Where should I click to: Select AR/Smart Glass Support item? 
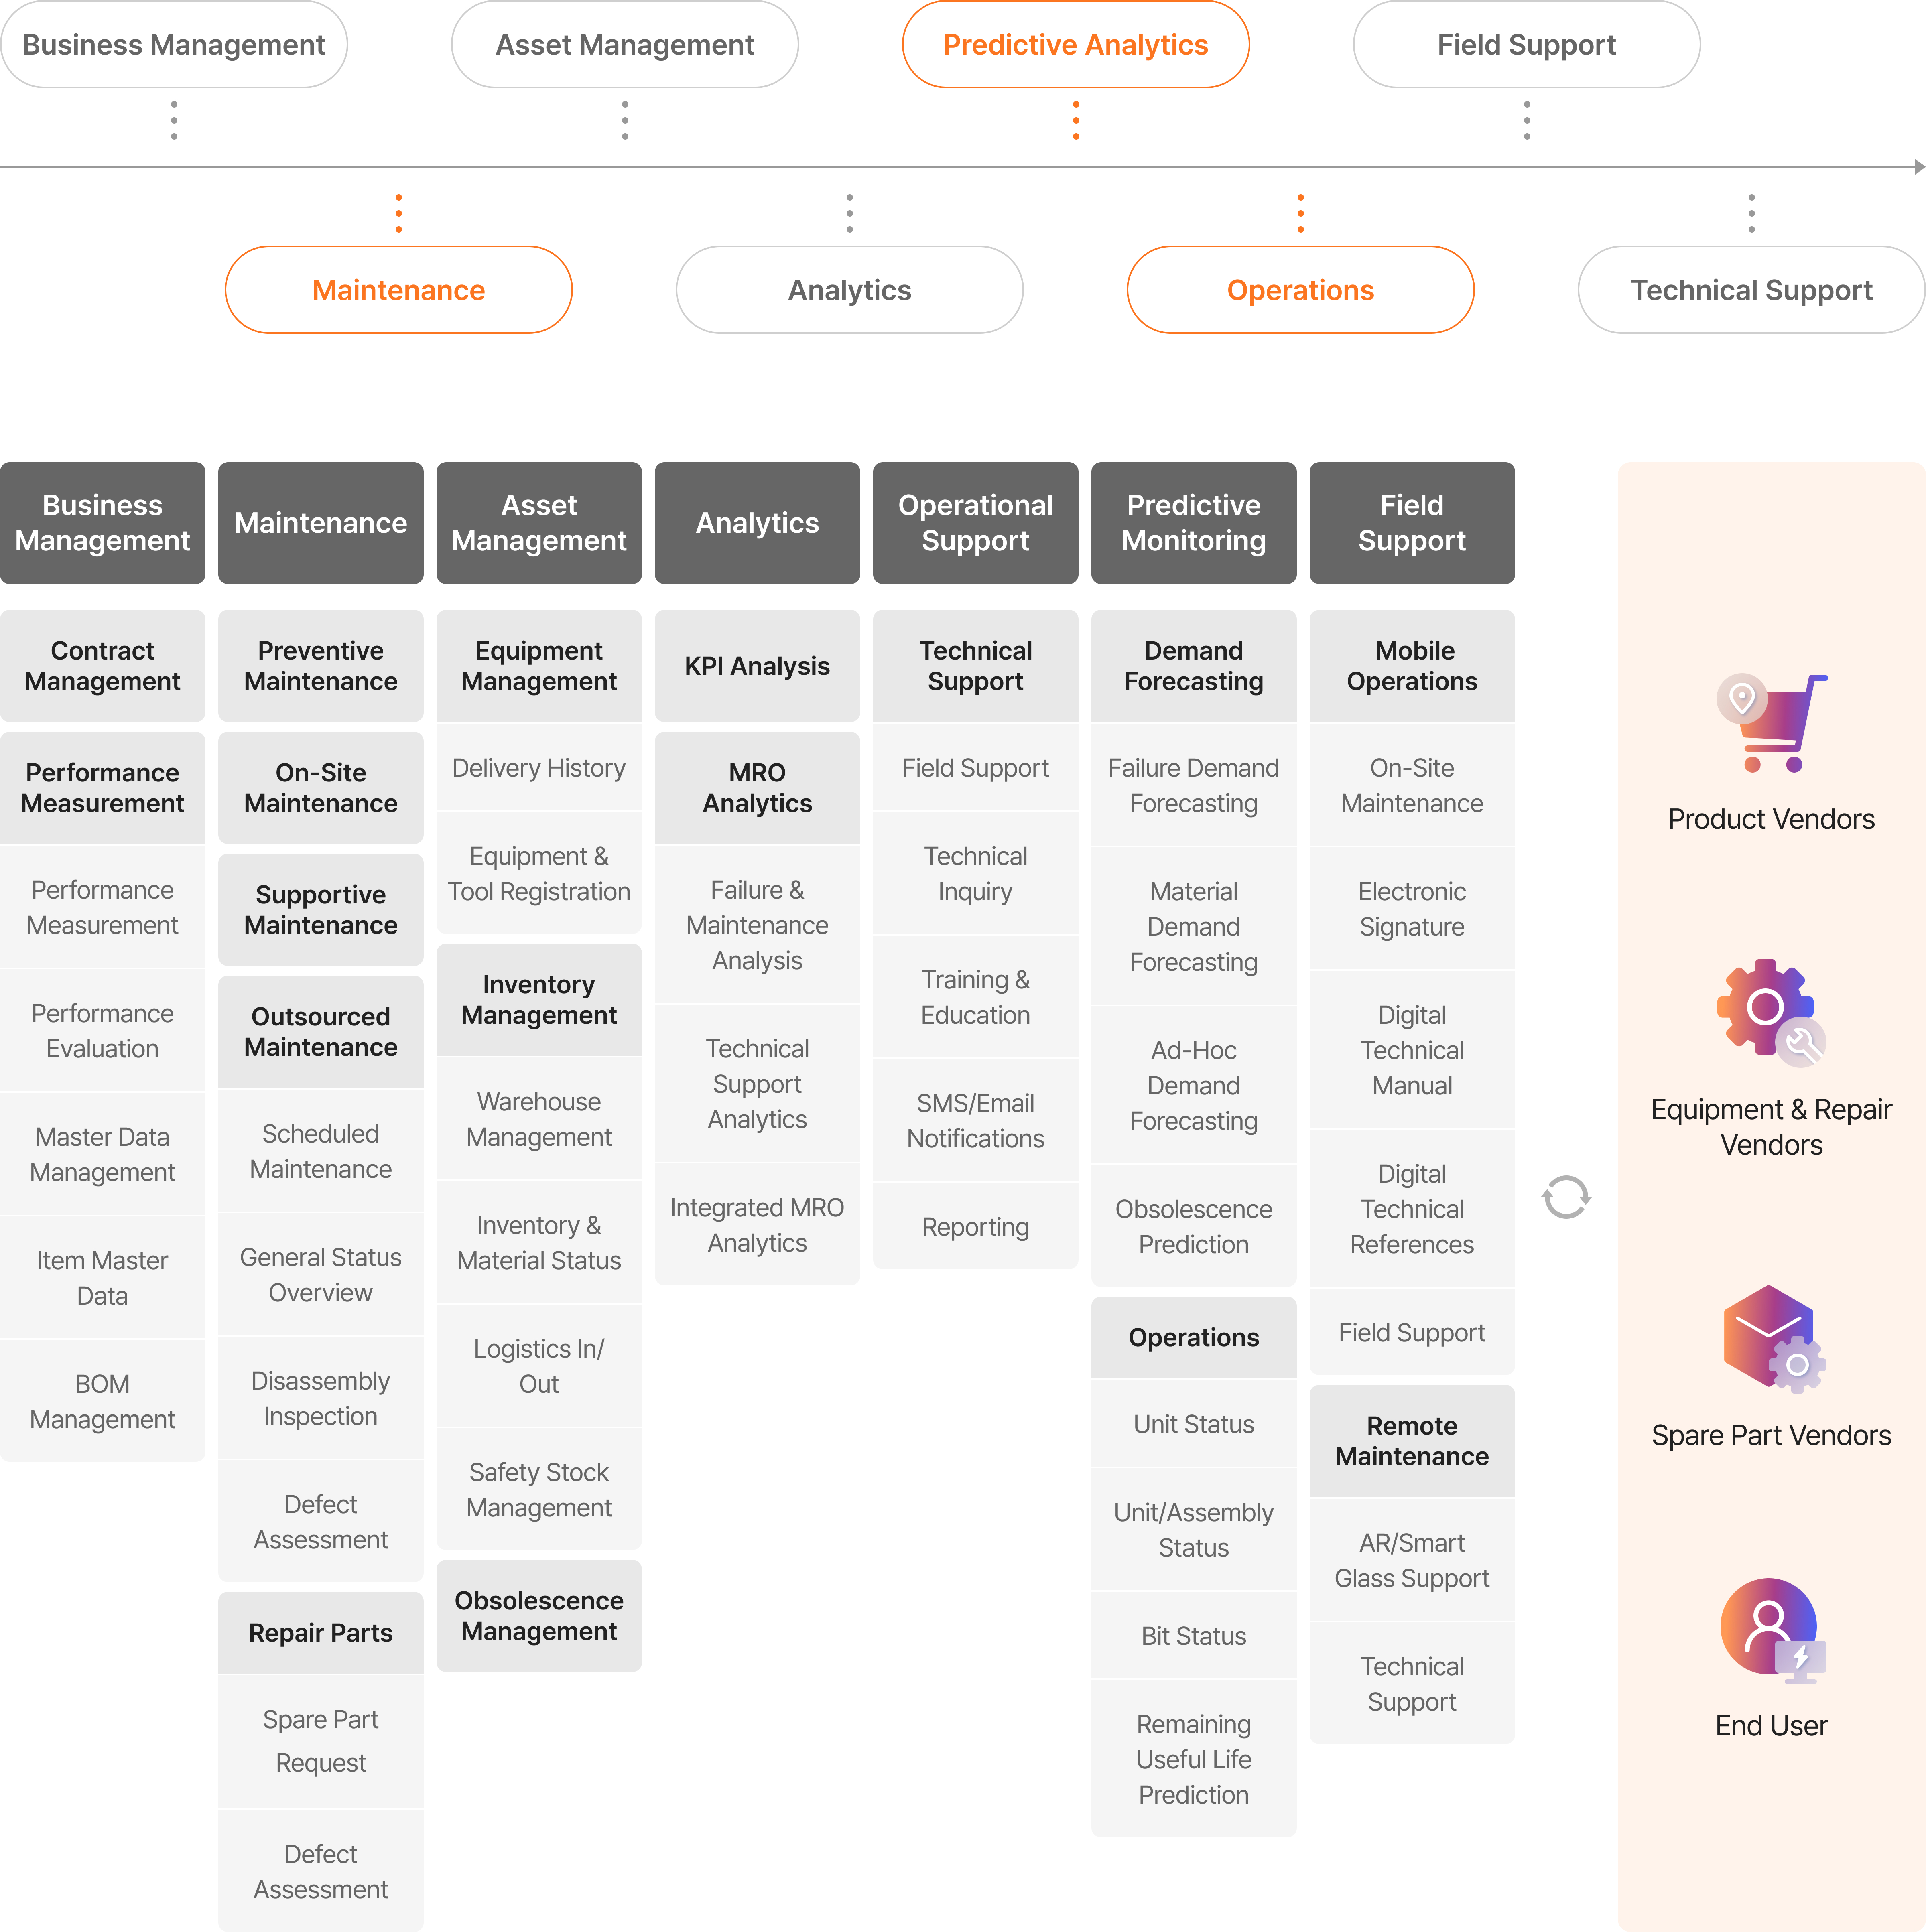1411,1560
